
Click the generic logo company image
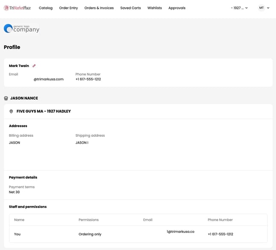[x=21, y=29]
